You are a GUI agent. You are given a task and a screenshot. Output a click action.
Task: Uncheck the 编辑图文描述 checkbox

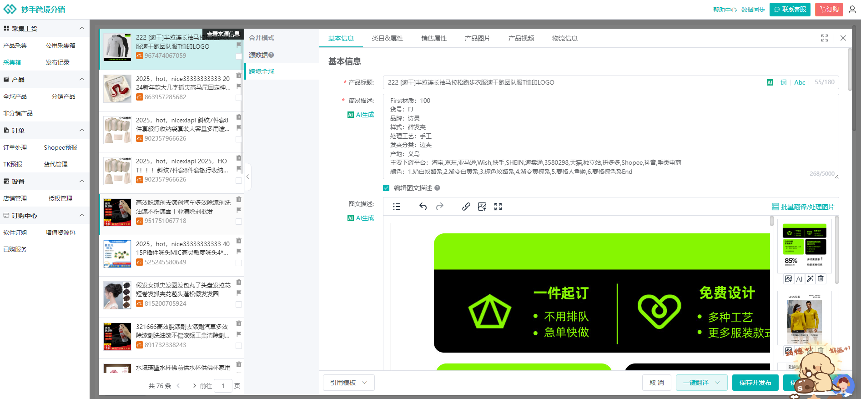coord(386,188)
